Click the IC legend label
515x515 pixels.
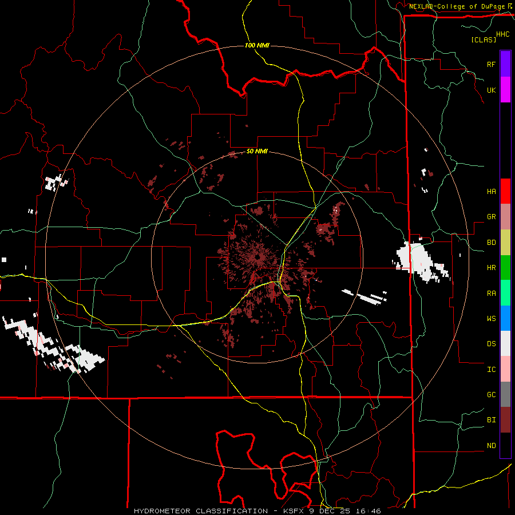(491, 370)
